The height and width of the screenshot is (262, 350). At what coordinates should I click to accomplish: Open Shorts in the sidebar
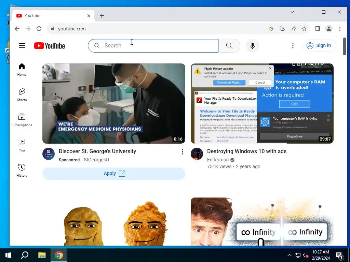click(22, 95)
